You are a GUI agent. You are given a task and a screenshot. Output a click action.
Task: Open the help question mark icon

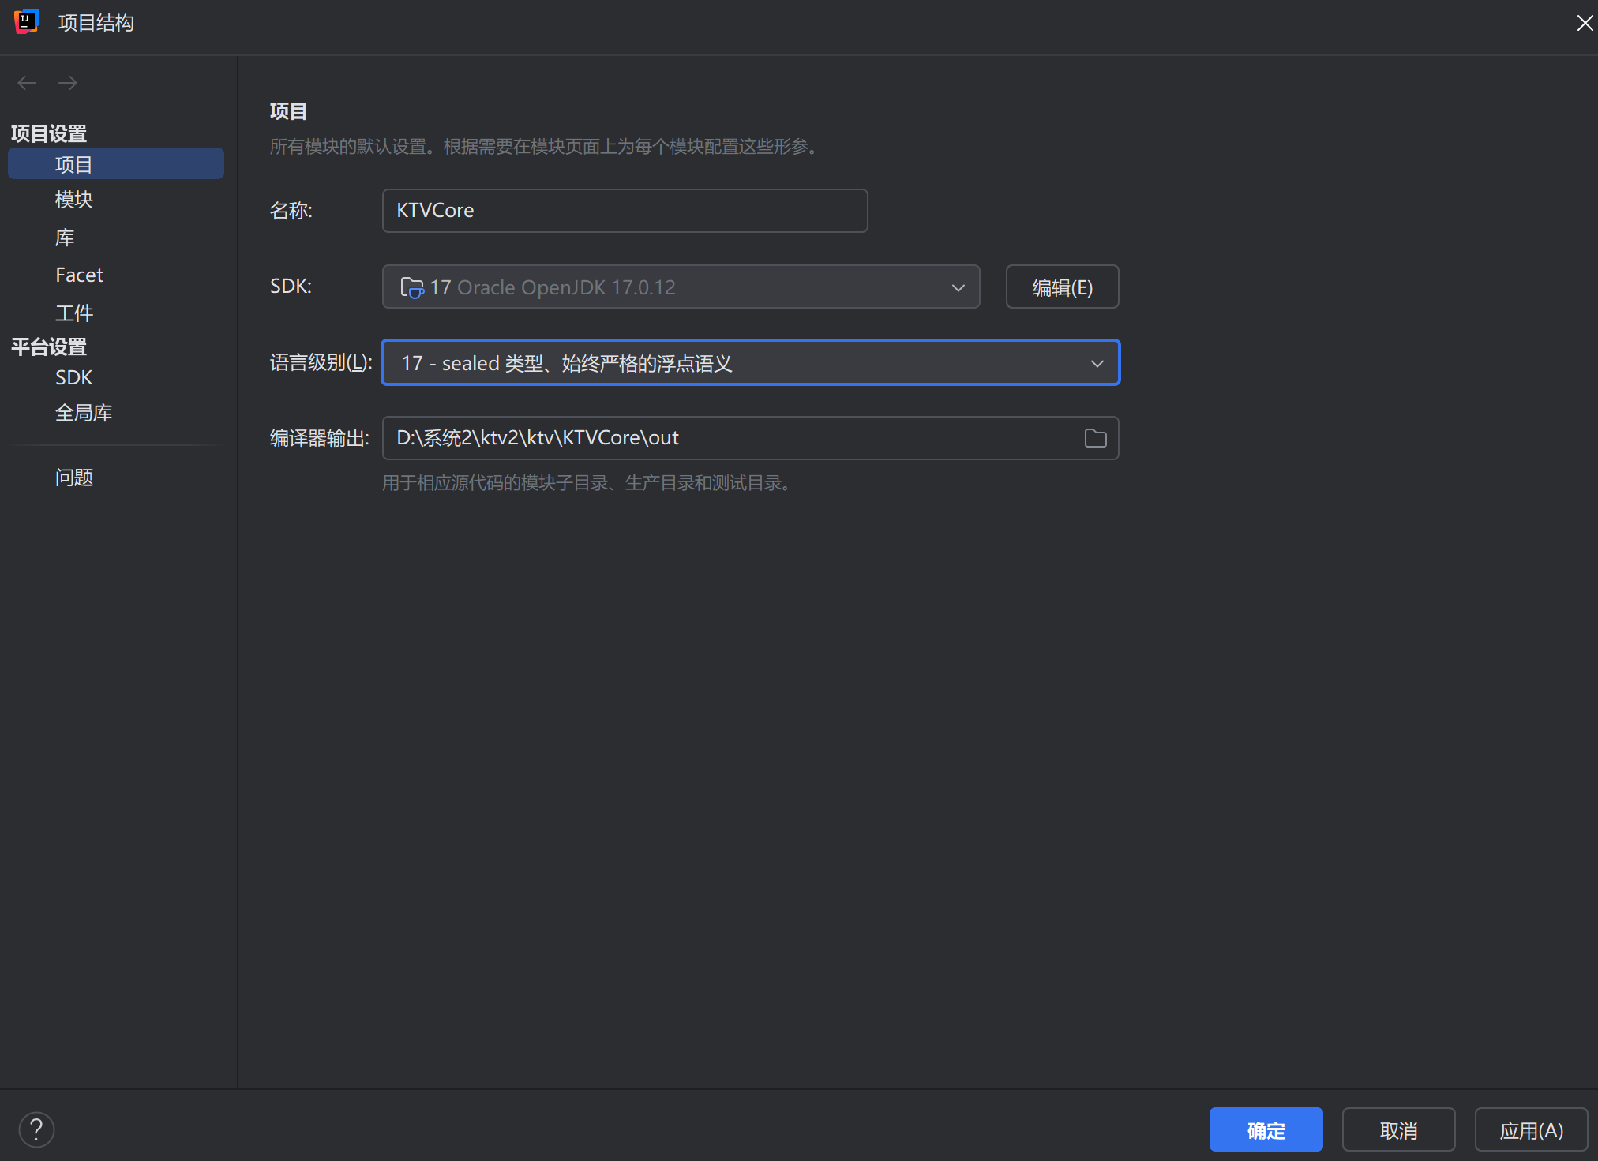click(36, 1129)
